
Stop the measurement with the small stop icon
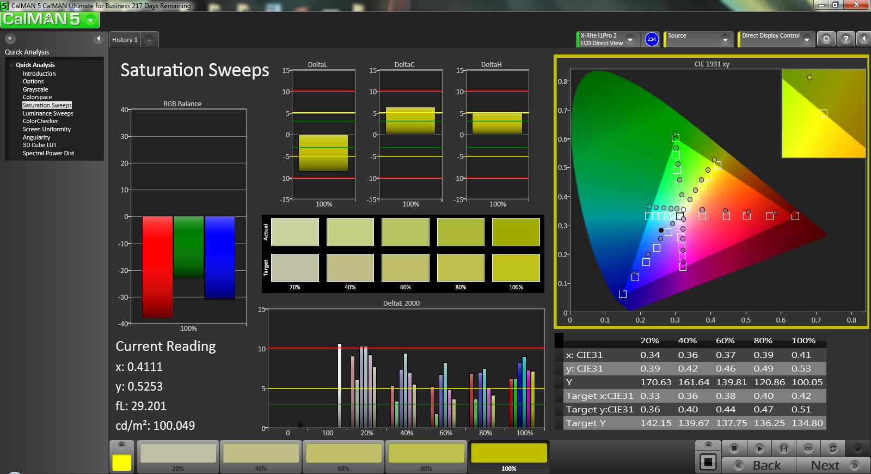click(x=734, y=448)
